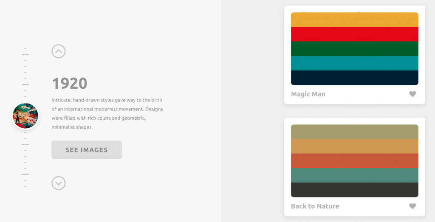
Task: Click the down chevron circle icon
Action: (x=59, y=183)
